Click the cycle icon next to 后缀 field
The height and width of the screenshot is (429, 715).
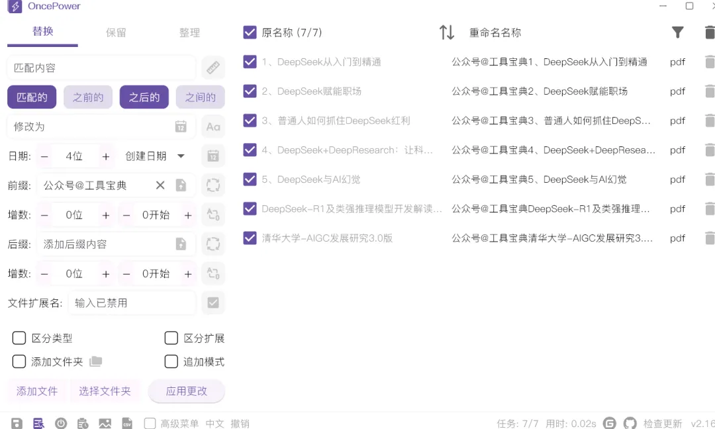pyautogui.click(x=213, y=244)
